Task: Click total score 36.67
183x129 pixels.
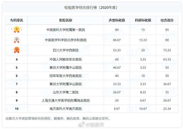Action: coord(167,84)
